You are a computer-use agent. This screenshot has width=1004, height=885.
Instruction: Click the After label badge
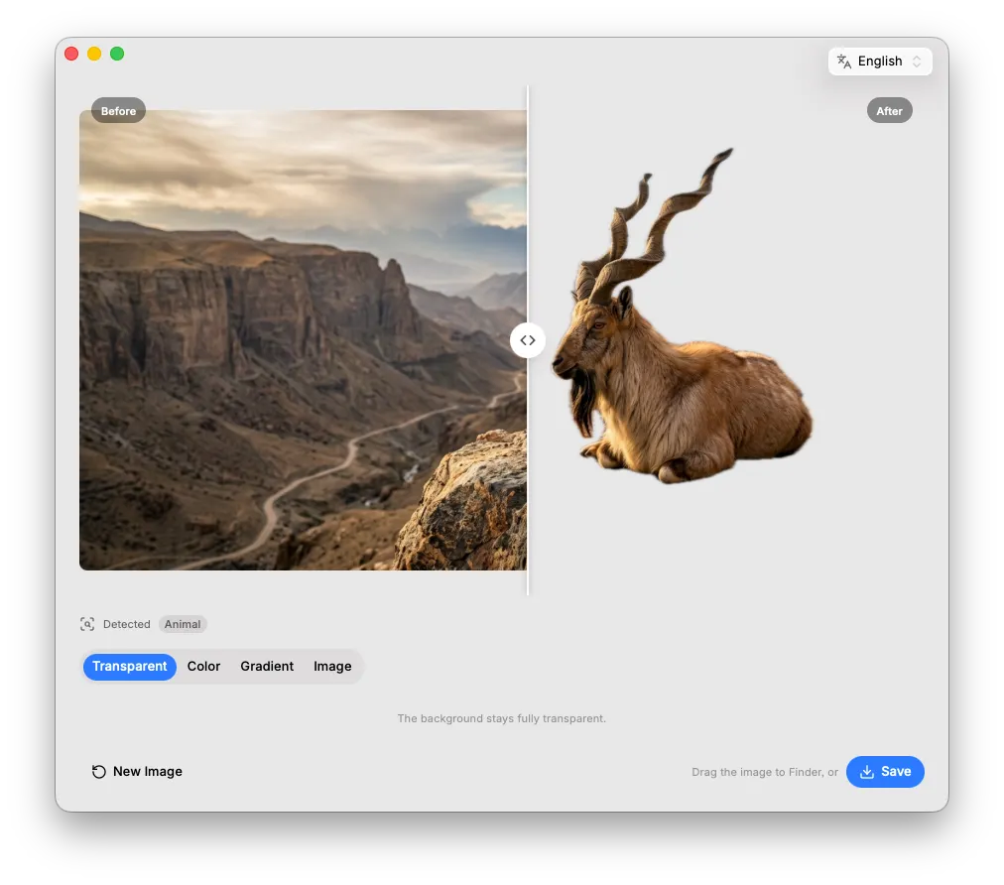click(x=889, y=111)
